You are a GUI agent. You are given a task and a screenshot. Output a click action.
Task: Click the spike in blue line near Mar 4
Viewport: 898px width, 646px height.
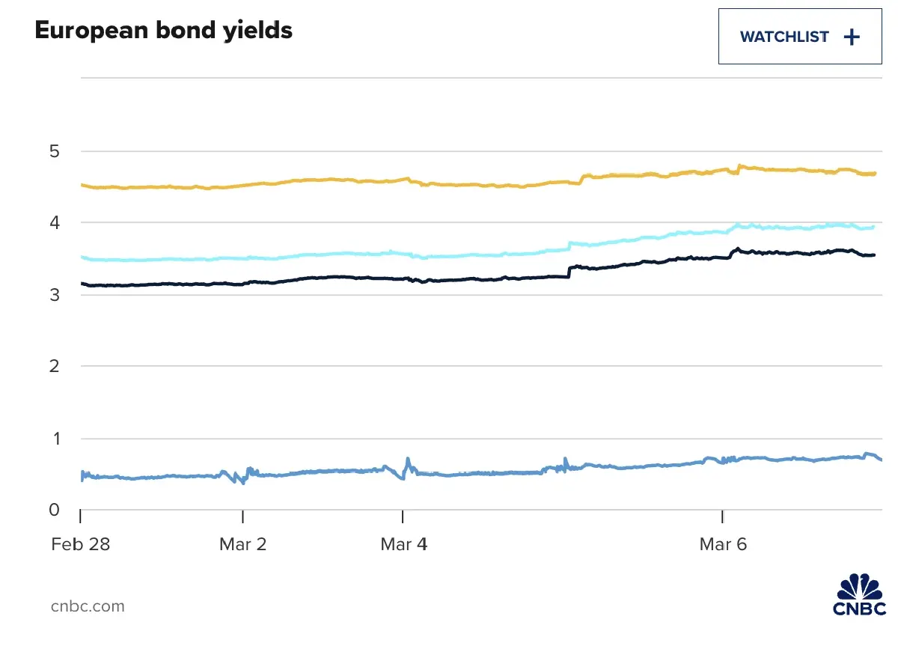point(408,460)
